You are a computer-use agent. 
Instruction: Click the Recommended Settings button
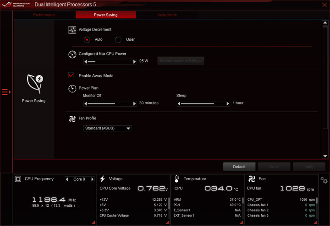181,61
